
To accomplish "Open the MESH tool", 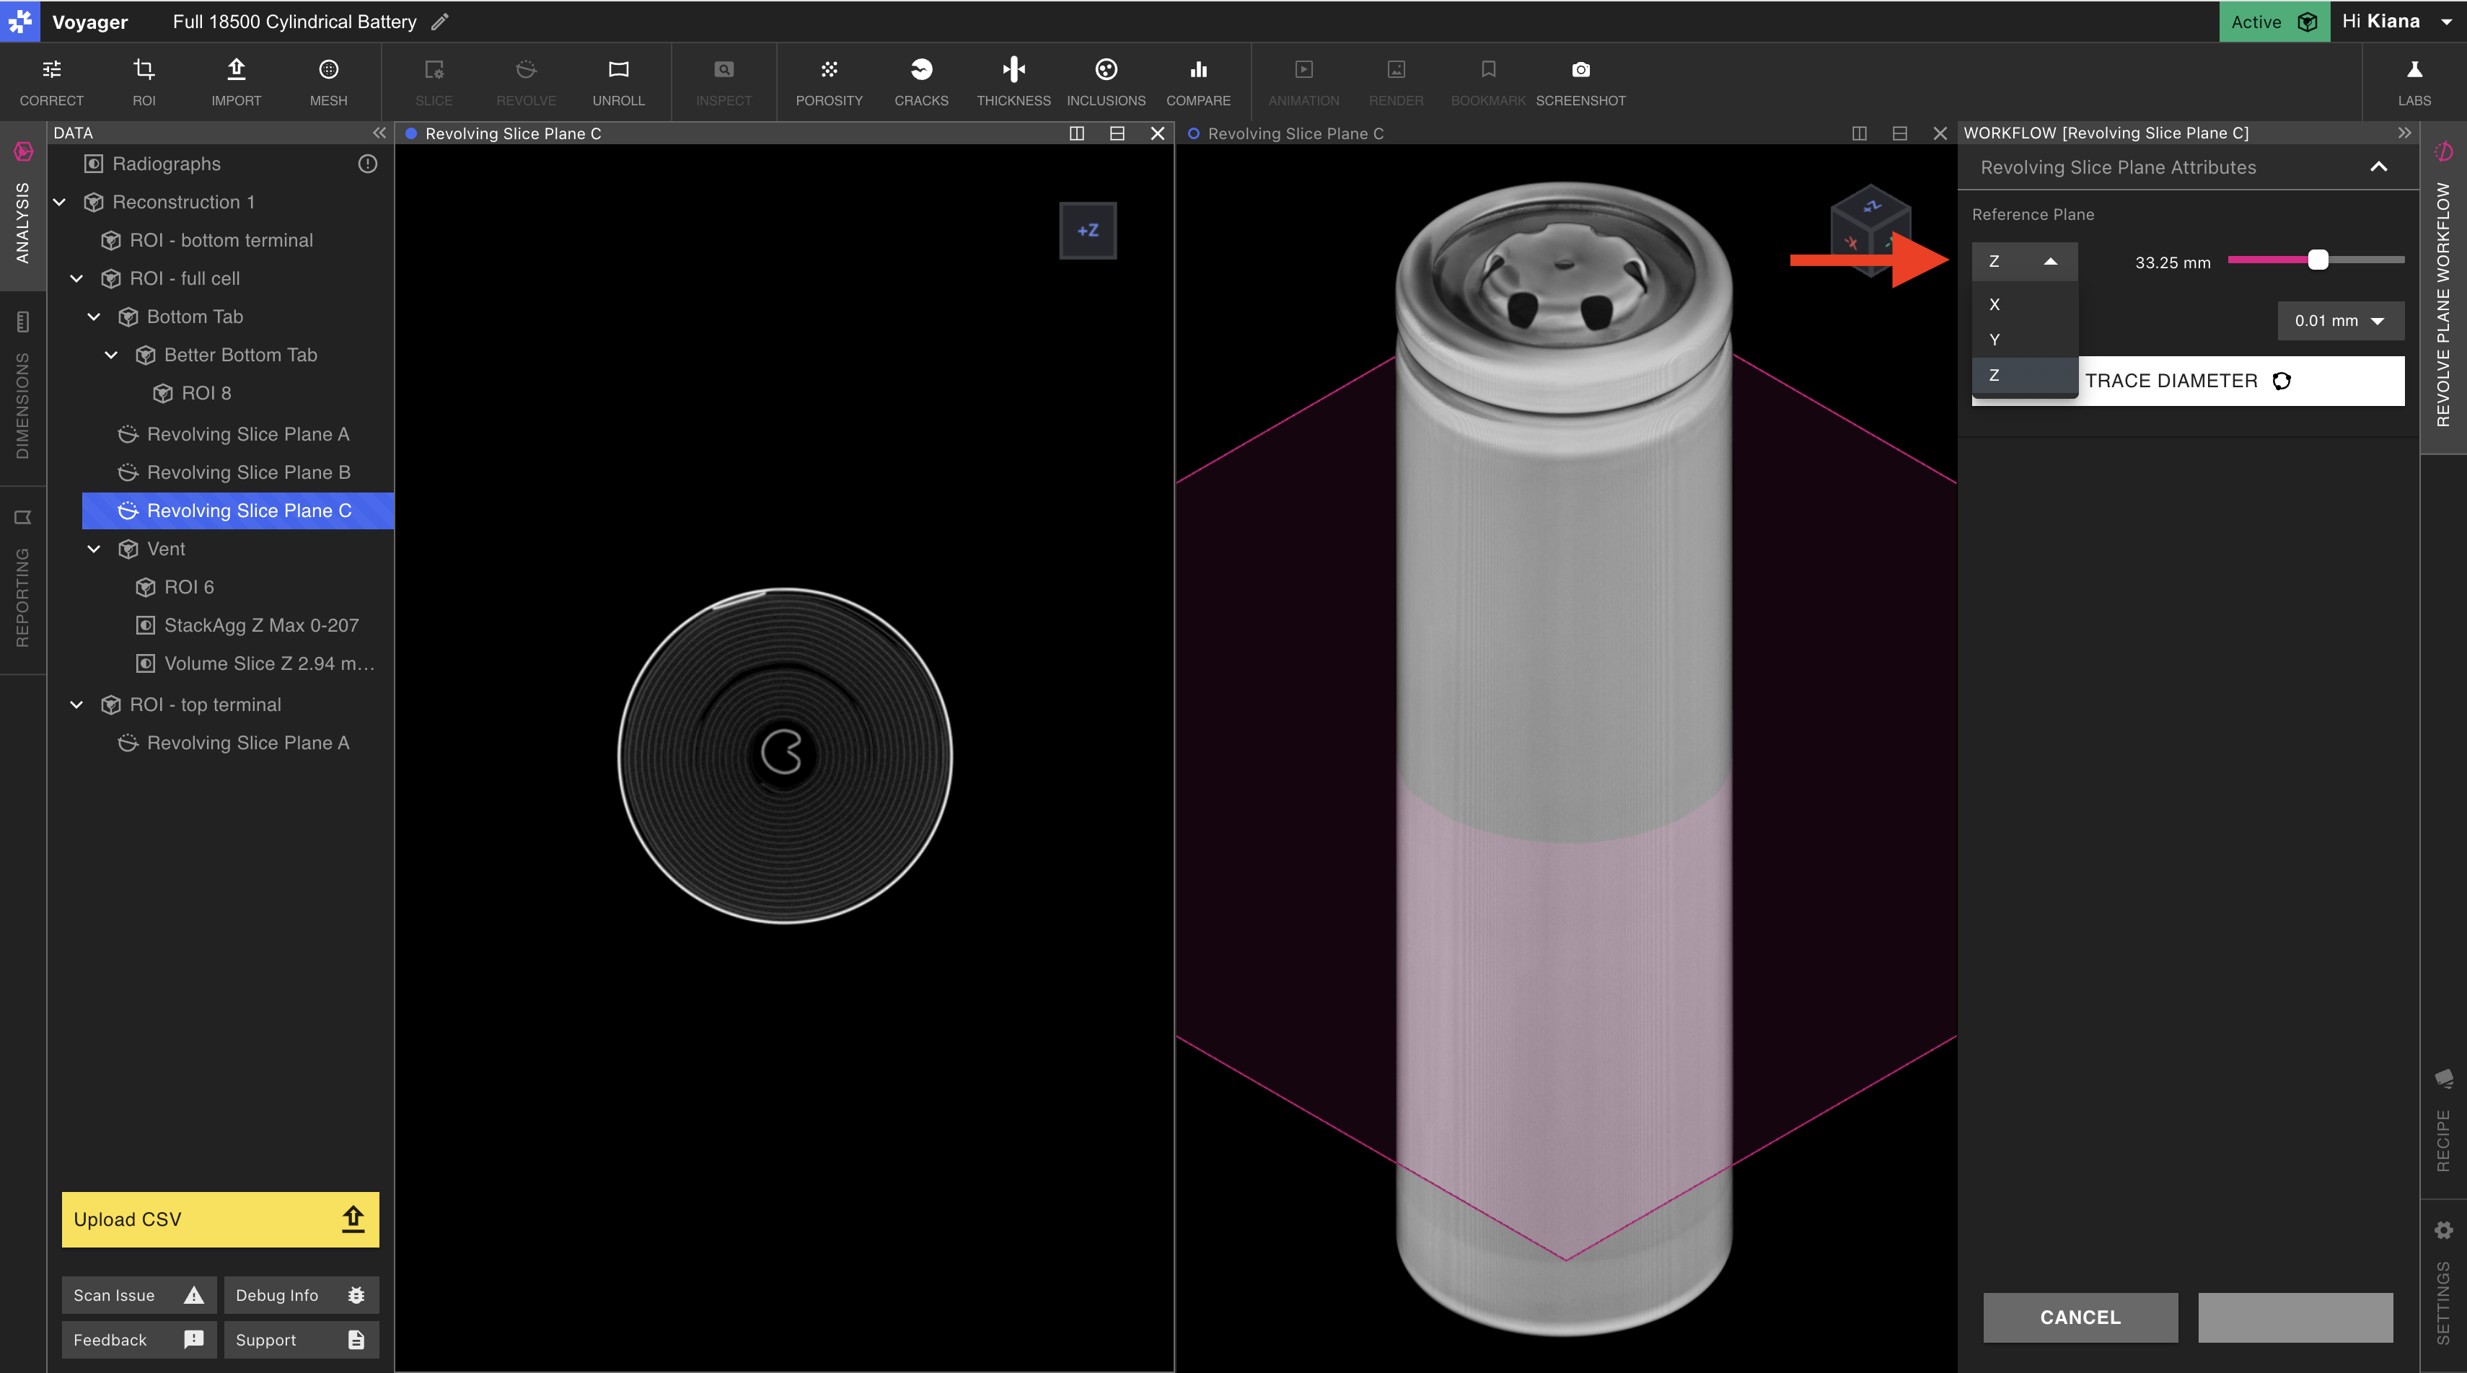I will pos(328,82).
